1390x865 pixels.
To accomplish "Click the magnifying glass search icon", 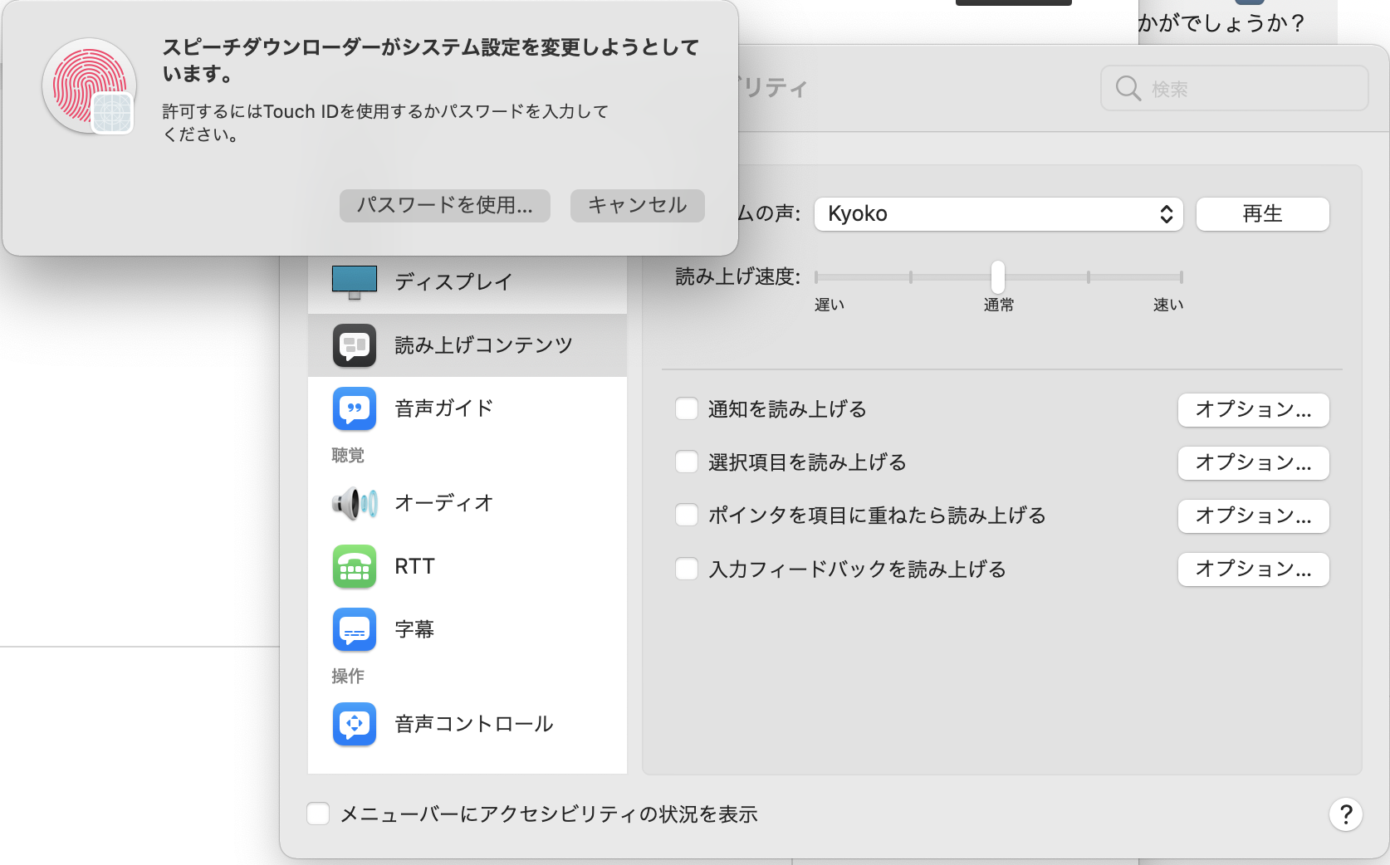I will [x=1128, y=88].
